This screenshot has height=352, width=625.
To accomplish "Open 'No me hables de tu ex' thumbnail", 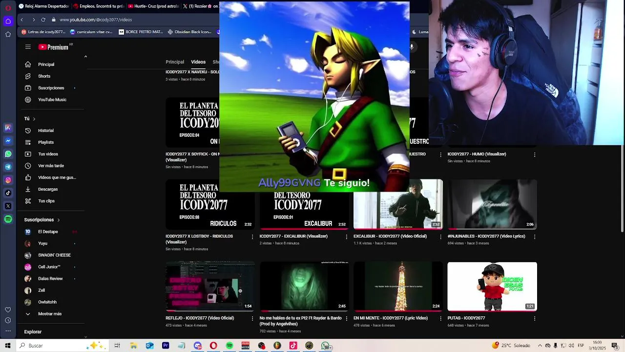I will pos(304,286).
